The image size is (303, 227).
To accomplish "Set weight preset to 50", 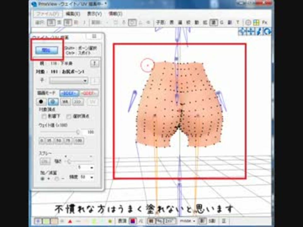I will point(59,141).
